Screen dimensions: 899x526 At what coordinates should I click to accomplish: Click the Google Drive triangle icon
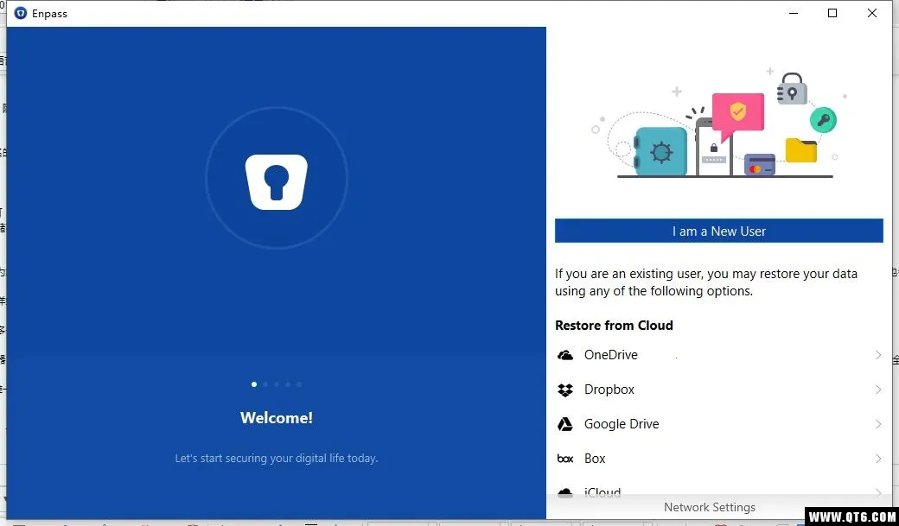(x=565, y=424)
